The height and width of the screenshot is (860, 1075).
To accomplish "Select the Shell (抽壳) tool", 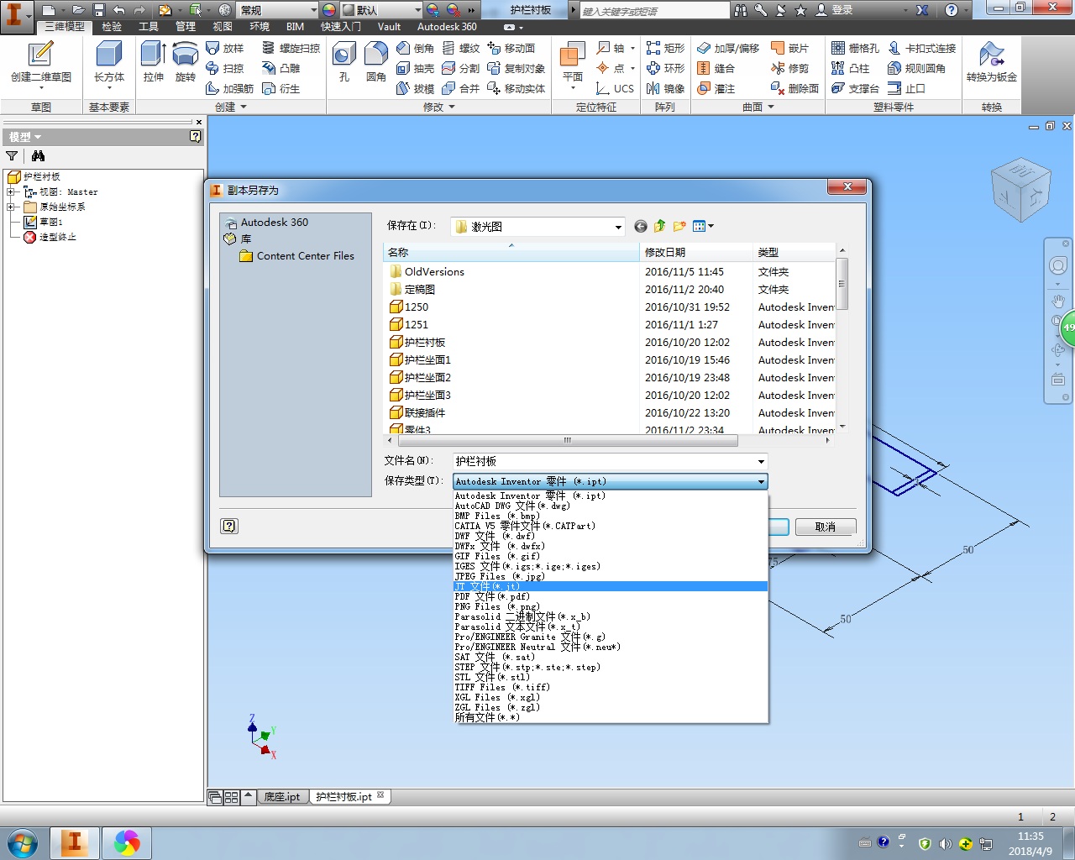I will [x=415, y=68].
